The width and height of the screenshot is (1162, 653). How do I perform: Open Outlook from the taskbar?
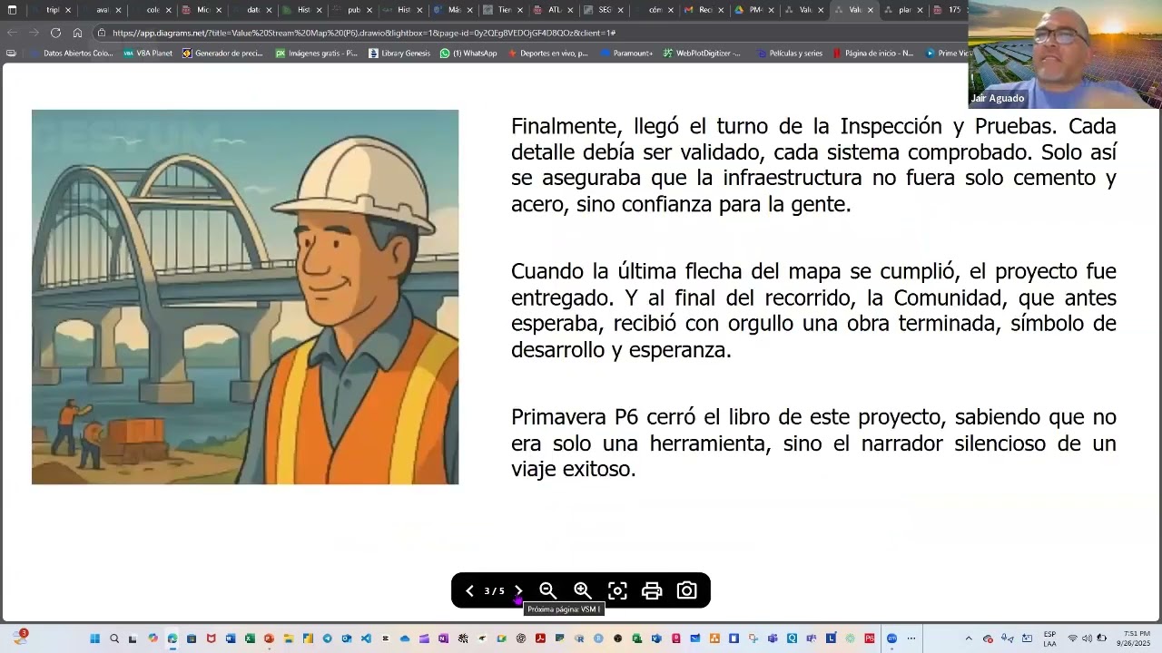pos(347,638)
